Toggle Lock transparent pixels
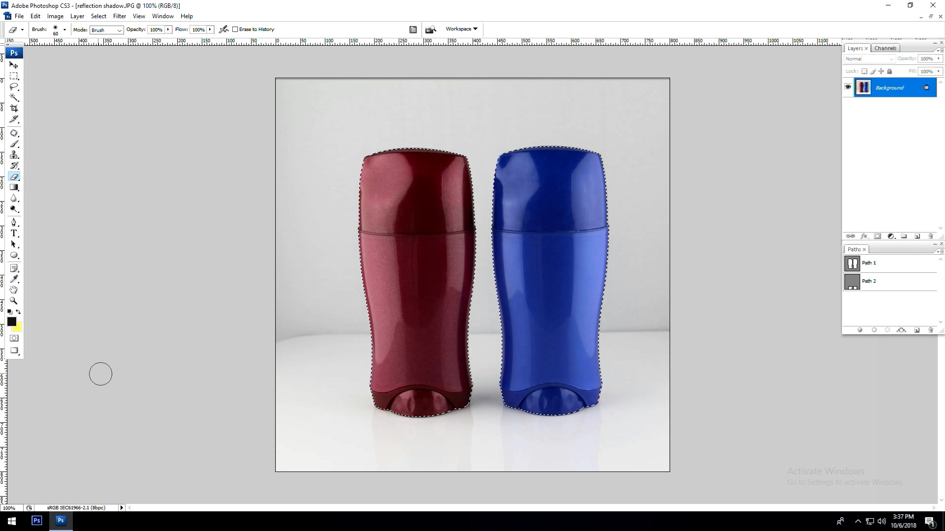This screenshot has height=531, width=945. tap(864, 71)
